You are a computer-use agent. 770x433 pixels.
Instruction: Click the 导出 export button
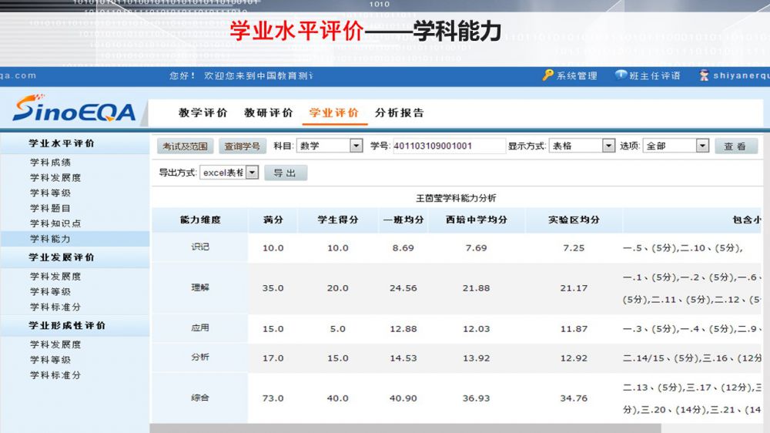point(285,173)
